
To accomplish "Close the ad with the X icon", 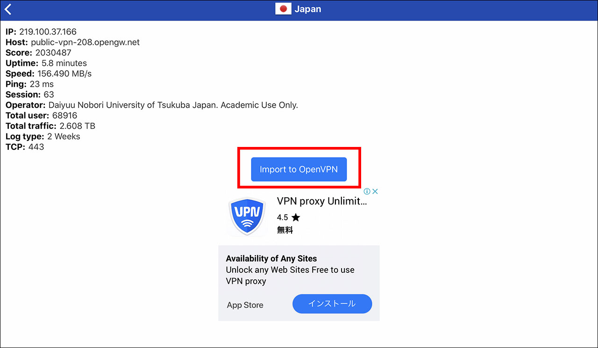I will click(375, 191).
